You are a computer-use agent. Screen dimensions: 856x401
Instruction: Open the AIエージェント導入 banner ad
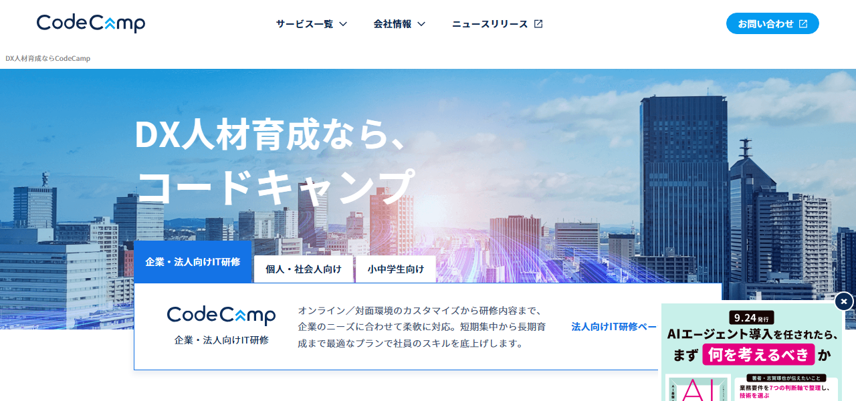[752, 352]
